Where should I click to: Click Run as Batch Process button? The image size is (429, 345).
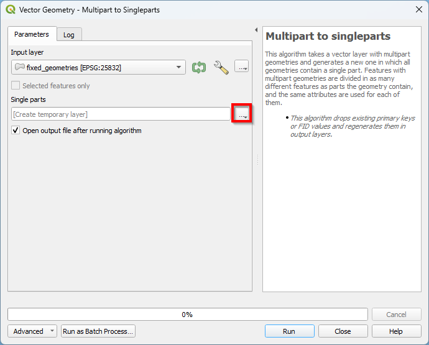coord(98,331)
